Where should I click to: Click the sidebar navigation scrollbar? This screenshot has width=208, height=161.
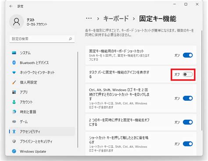click(78, 100)
